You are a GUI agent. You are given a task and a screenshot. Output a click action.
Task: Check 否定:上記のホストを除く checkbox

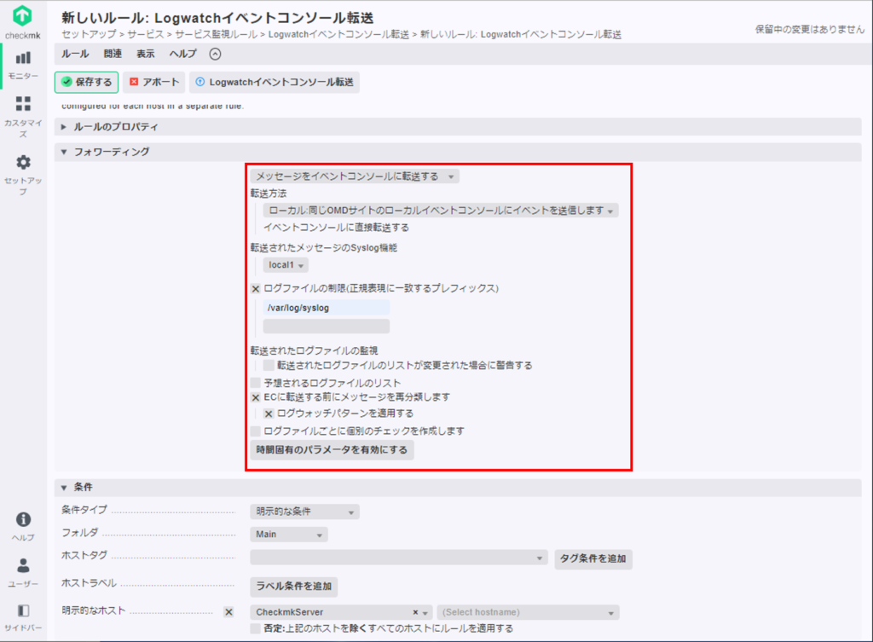tap(256, 628)
